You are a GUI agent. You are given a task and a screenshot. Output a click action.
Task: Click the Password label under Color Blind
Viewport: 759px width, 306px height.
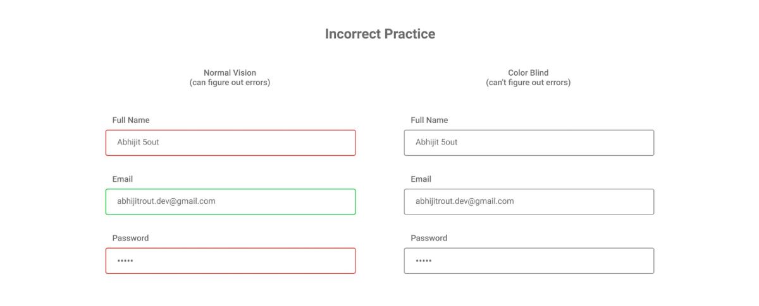tap(429, 238)
